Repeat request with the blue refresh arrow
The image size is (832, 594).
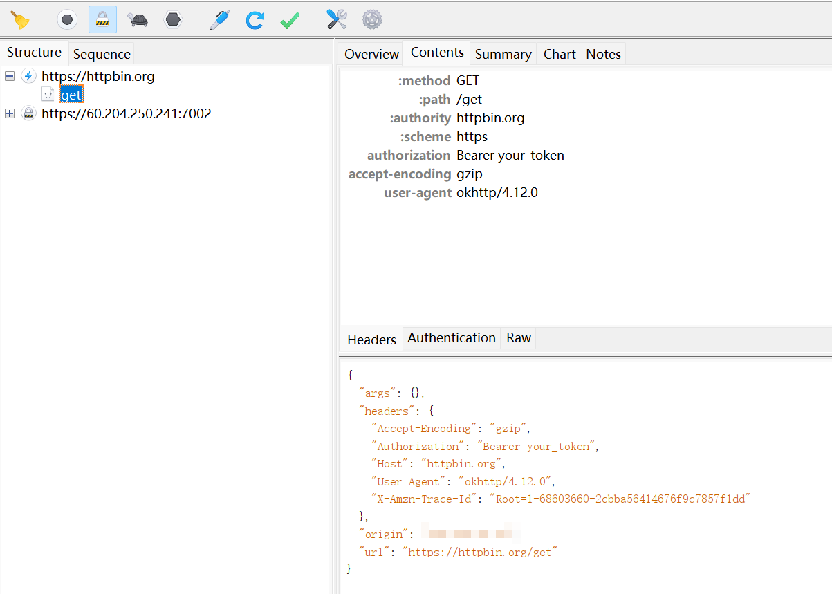(x=255, y=19)
